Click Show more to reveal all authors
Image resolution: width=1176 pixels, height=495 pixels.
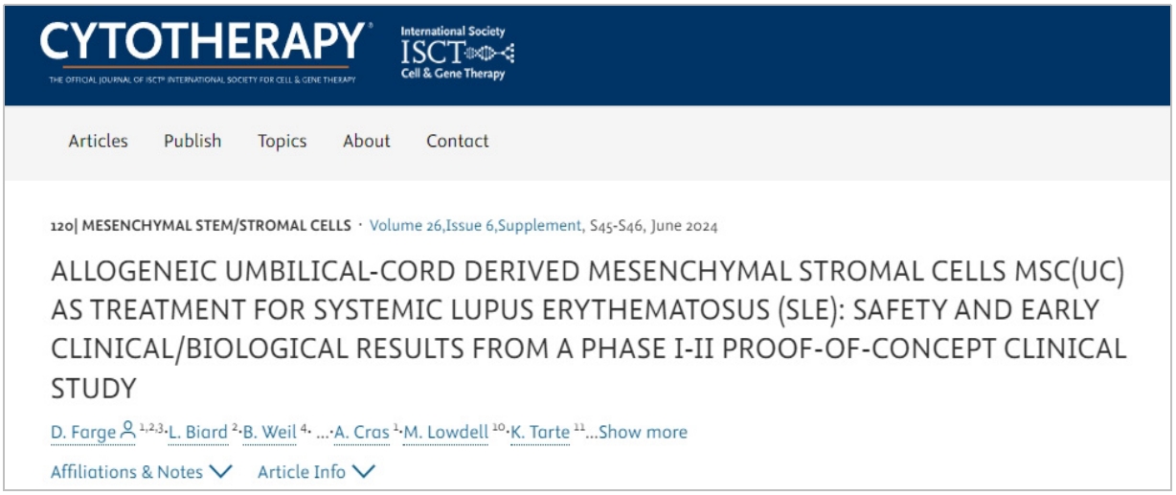click(643, 432)
